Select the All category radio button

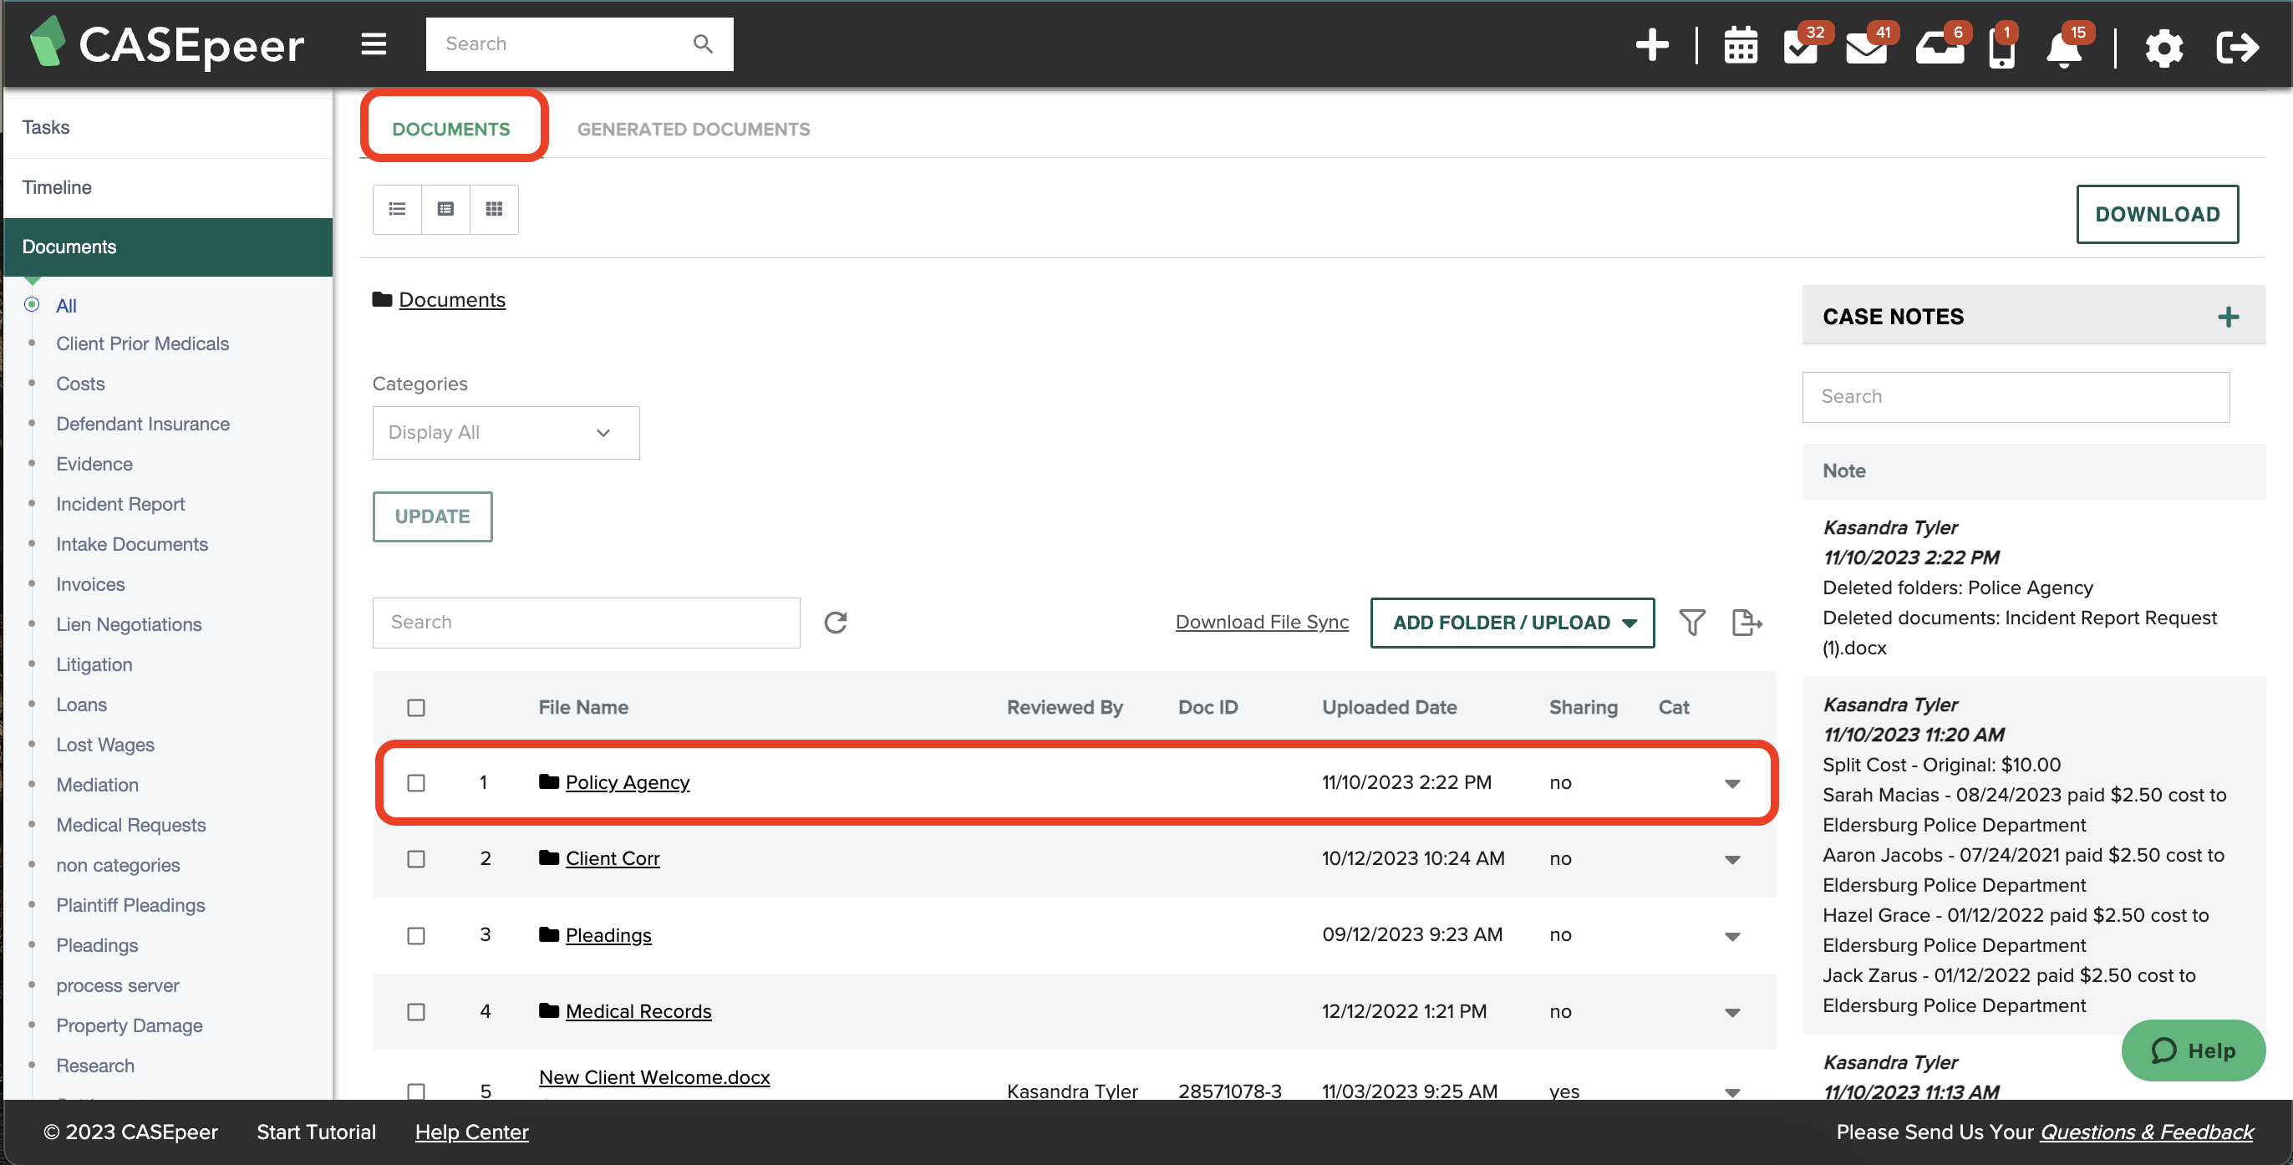coord(32,304)
